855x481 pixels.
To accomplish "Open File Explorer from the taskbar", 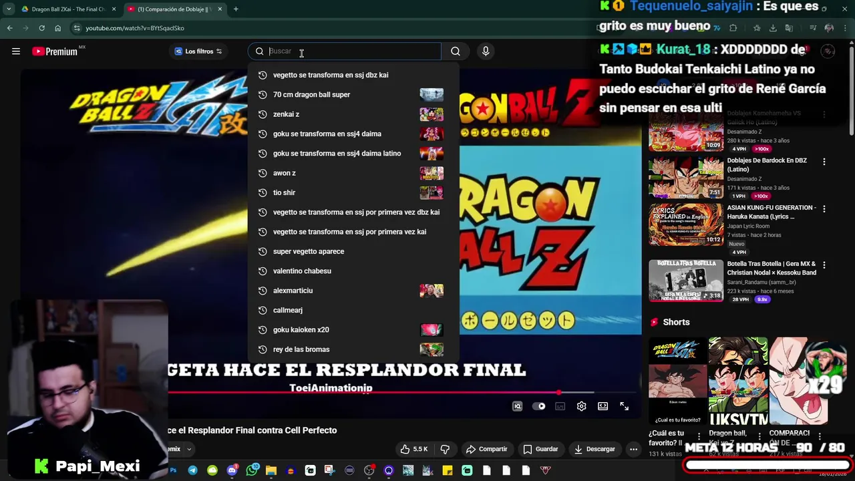I will [271, 470].
